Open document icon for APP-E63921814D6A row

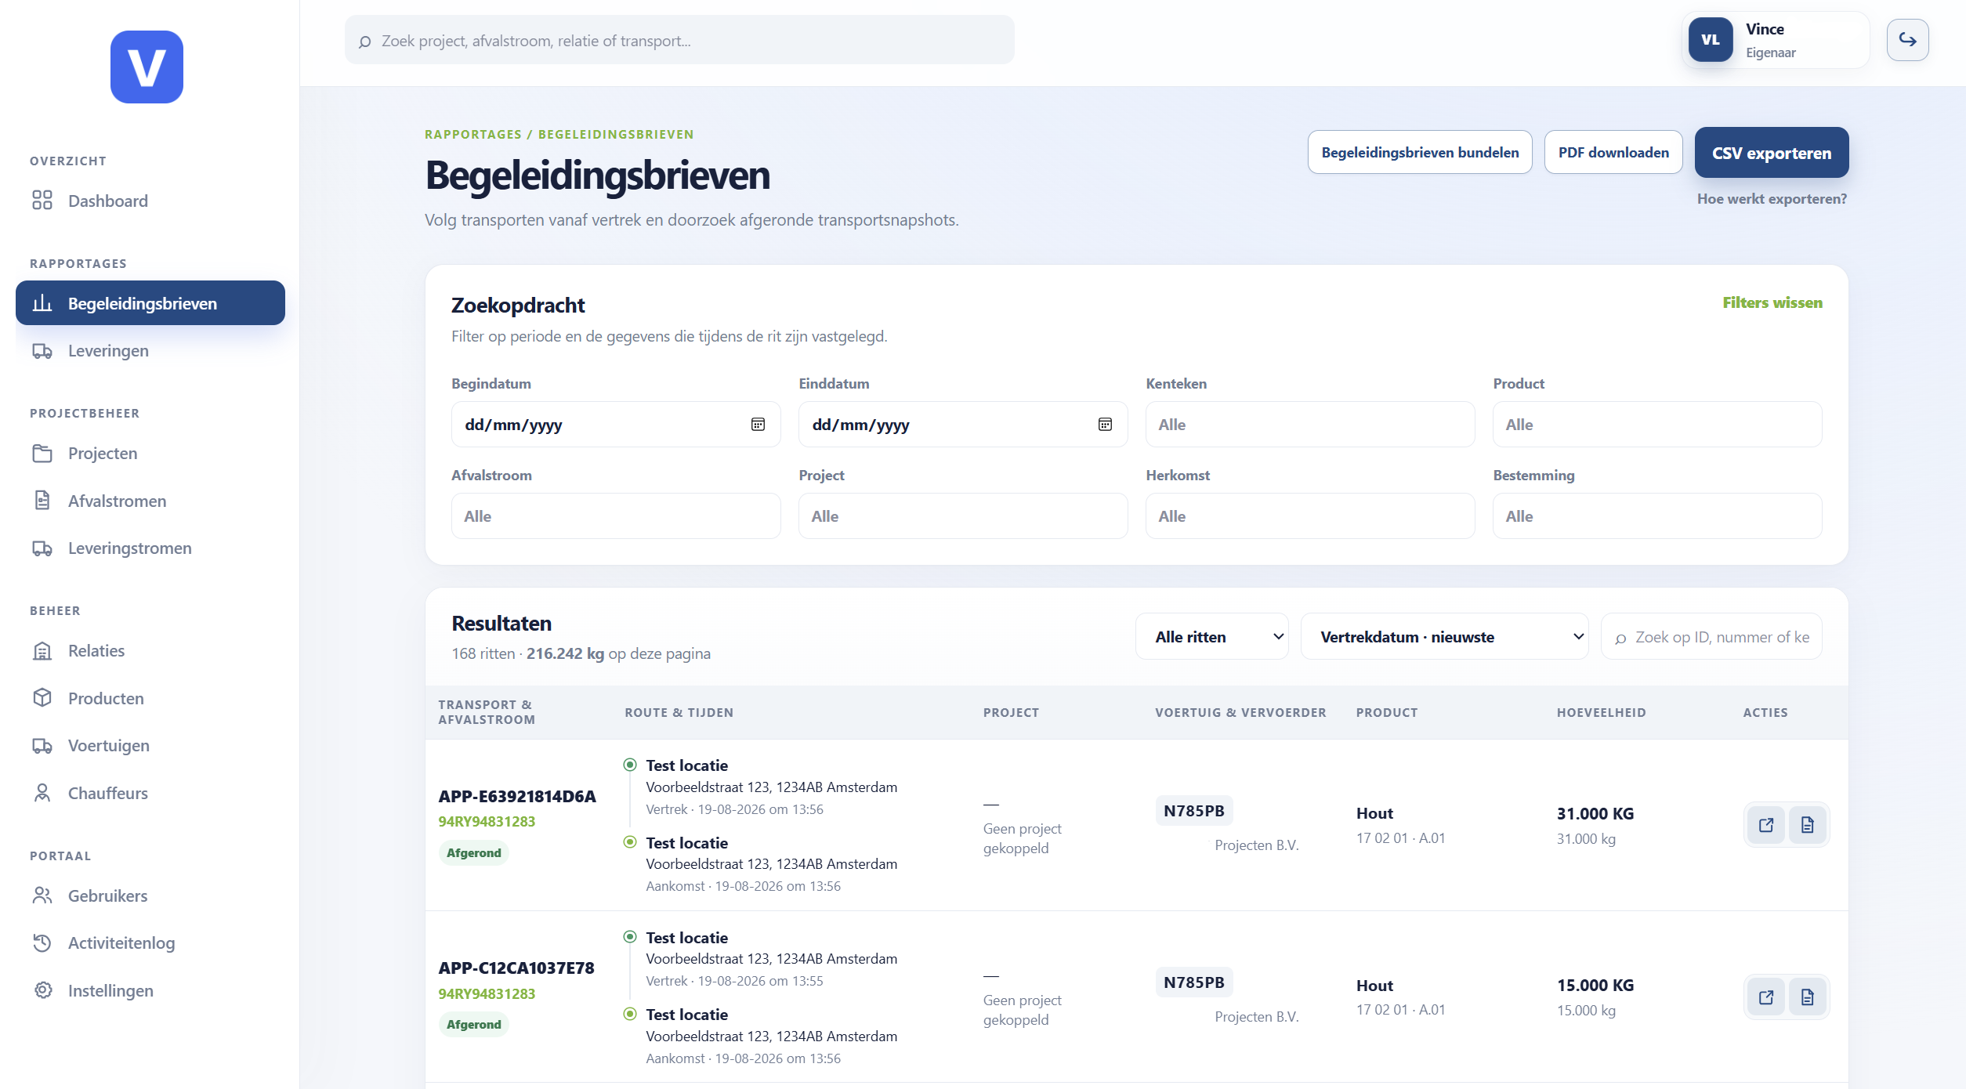point(1807,825)
